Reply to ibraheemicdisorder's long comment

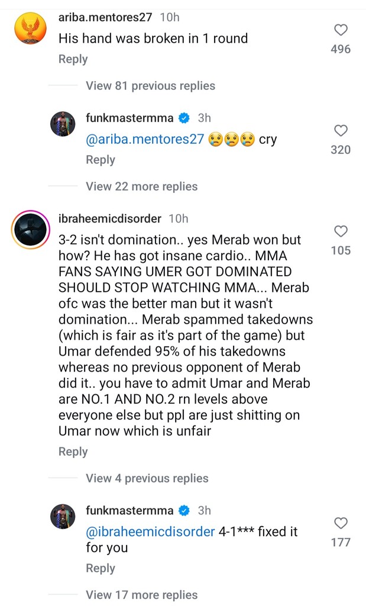coord(73,452)
